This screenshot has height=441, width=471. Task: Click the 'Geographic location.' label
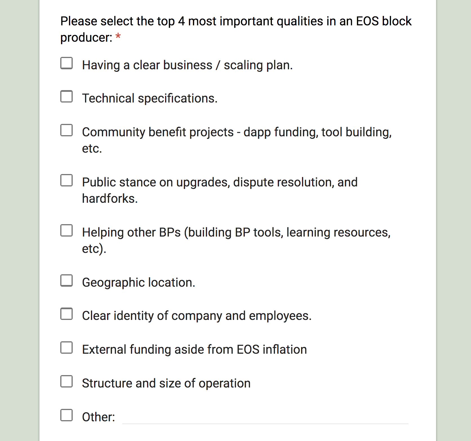coord(139,282)
